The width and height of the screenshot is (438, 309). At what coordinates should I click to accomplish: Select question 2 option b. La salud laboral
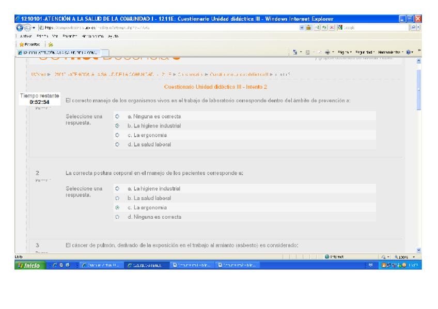117,198
